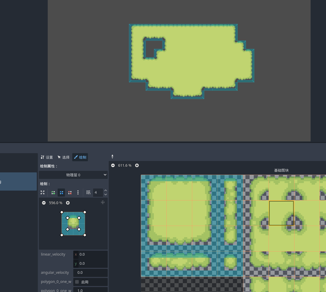Switch to the 设置 tab
This screenshot has width=326, height=292.
(47, 157)
